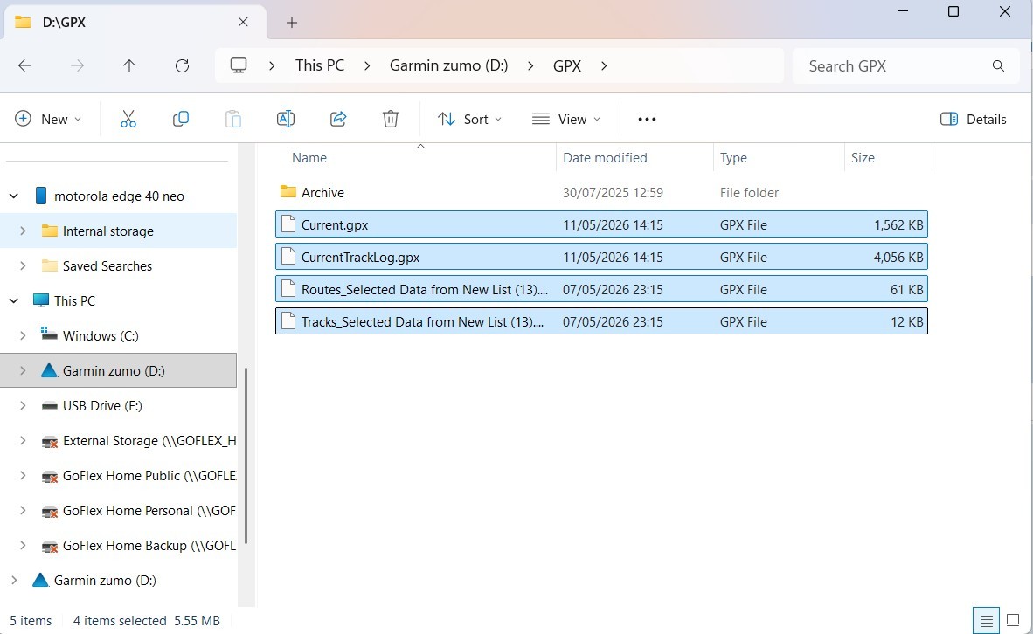1033x634 pixels.
Task: Click GPX breadcrumb in address bar
Action: click(567, 65)
